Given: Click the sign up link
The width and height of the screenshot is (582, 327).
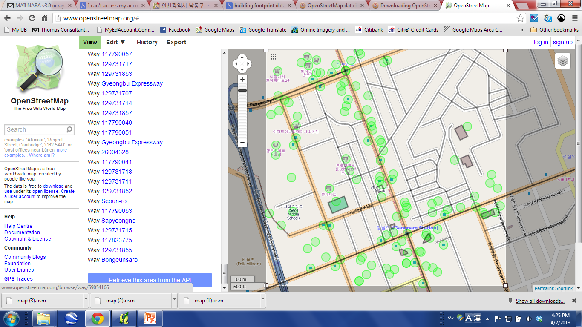Looking at the screenshot, I should coord(563,42).
